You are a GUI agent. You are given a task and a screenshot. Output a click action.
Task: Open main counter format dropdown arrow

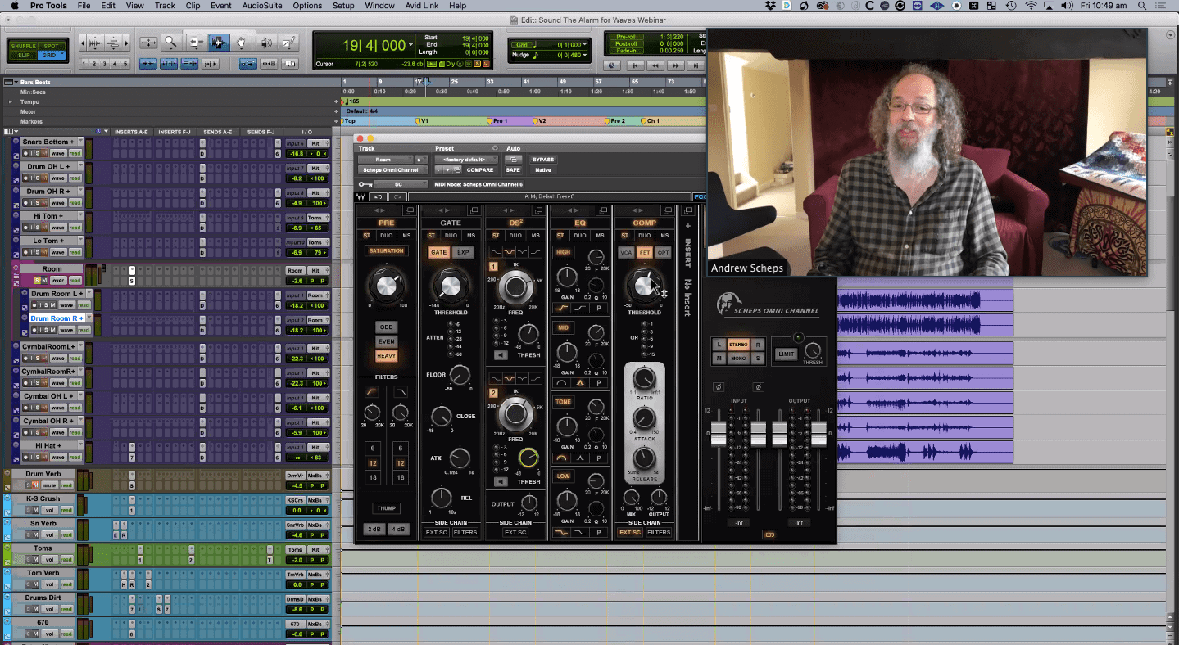(x=410, y=47)
